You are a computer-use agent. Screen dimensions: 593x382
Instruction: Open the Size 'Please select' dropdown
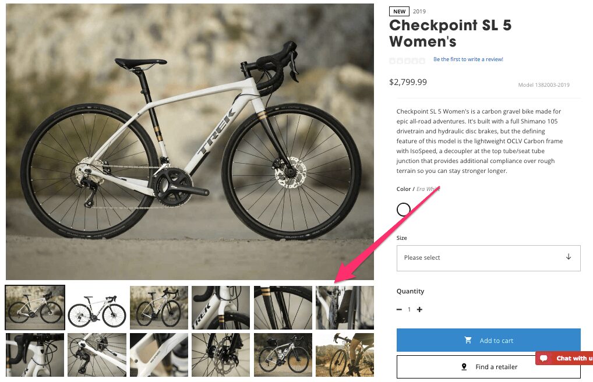[x=488, y=257]
